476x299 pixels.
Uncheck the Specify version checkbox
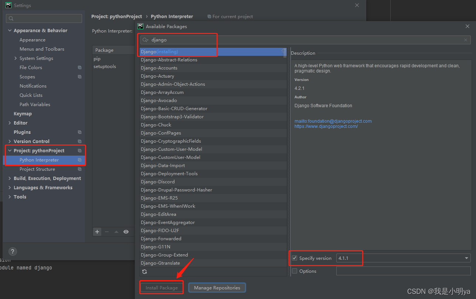(x=295, y=258)
